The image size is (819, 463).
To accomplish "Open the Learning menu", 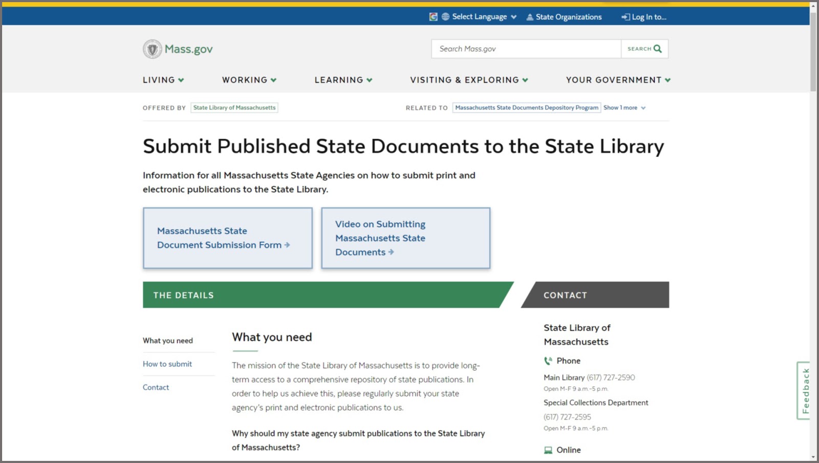I will (343, 80).
